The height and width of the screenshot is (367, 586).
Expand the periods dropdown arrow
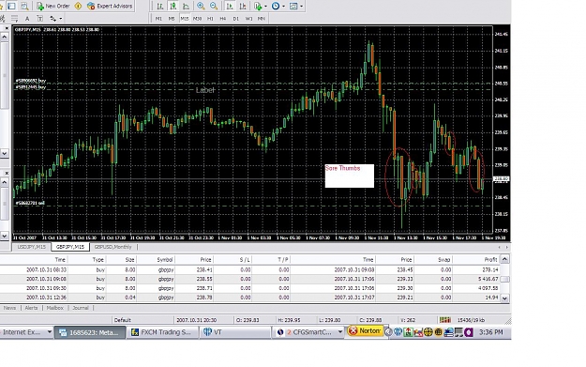point(283,7)
